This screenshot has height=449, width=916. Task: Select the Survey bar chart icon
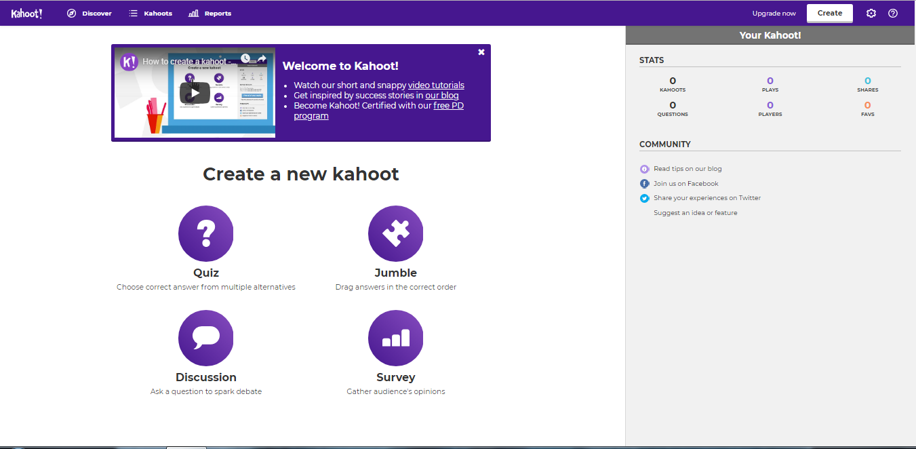pyautogui.click(x=396, y=338)
